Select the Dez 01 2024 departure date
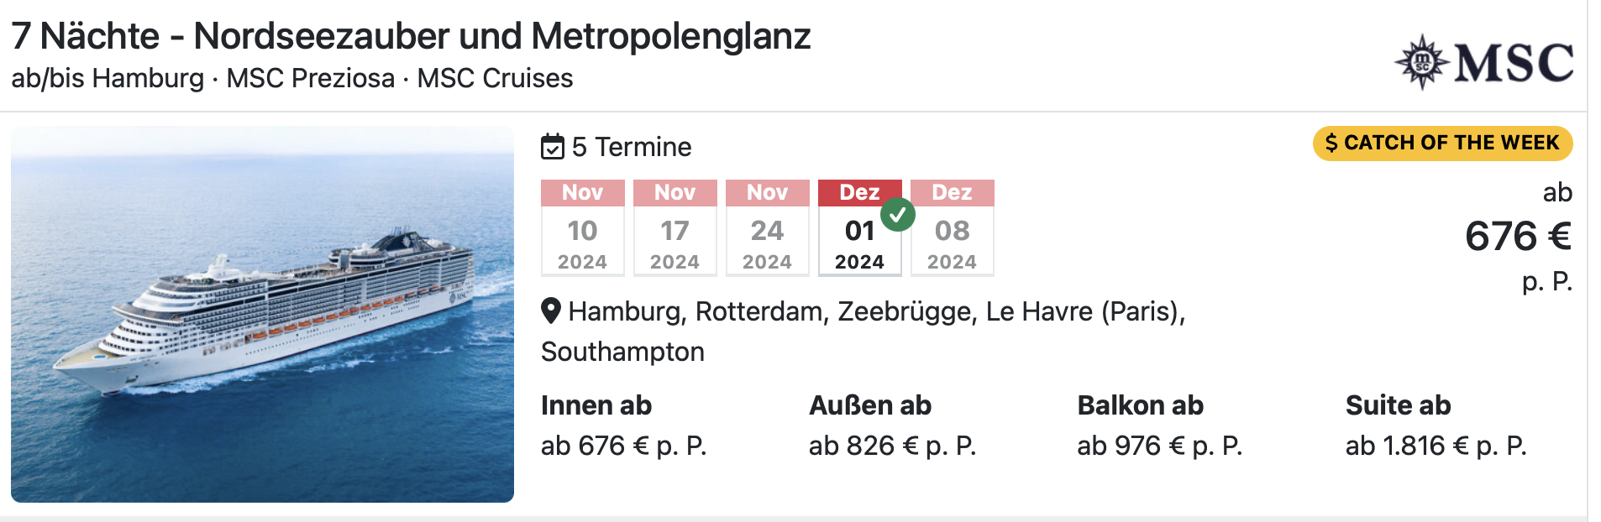1601x522 pixels. click(x=859, y=227)
